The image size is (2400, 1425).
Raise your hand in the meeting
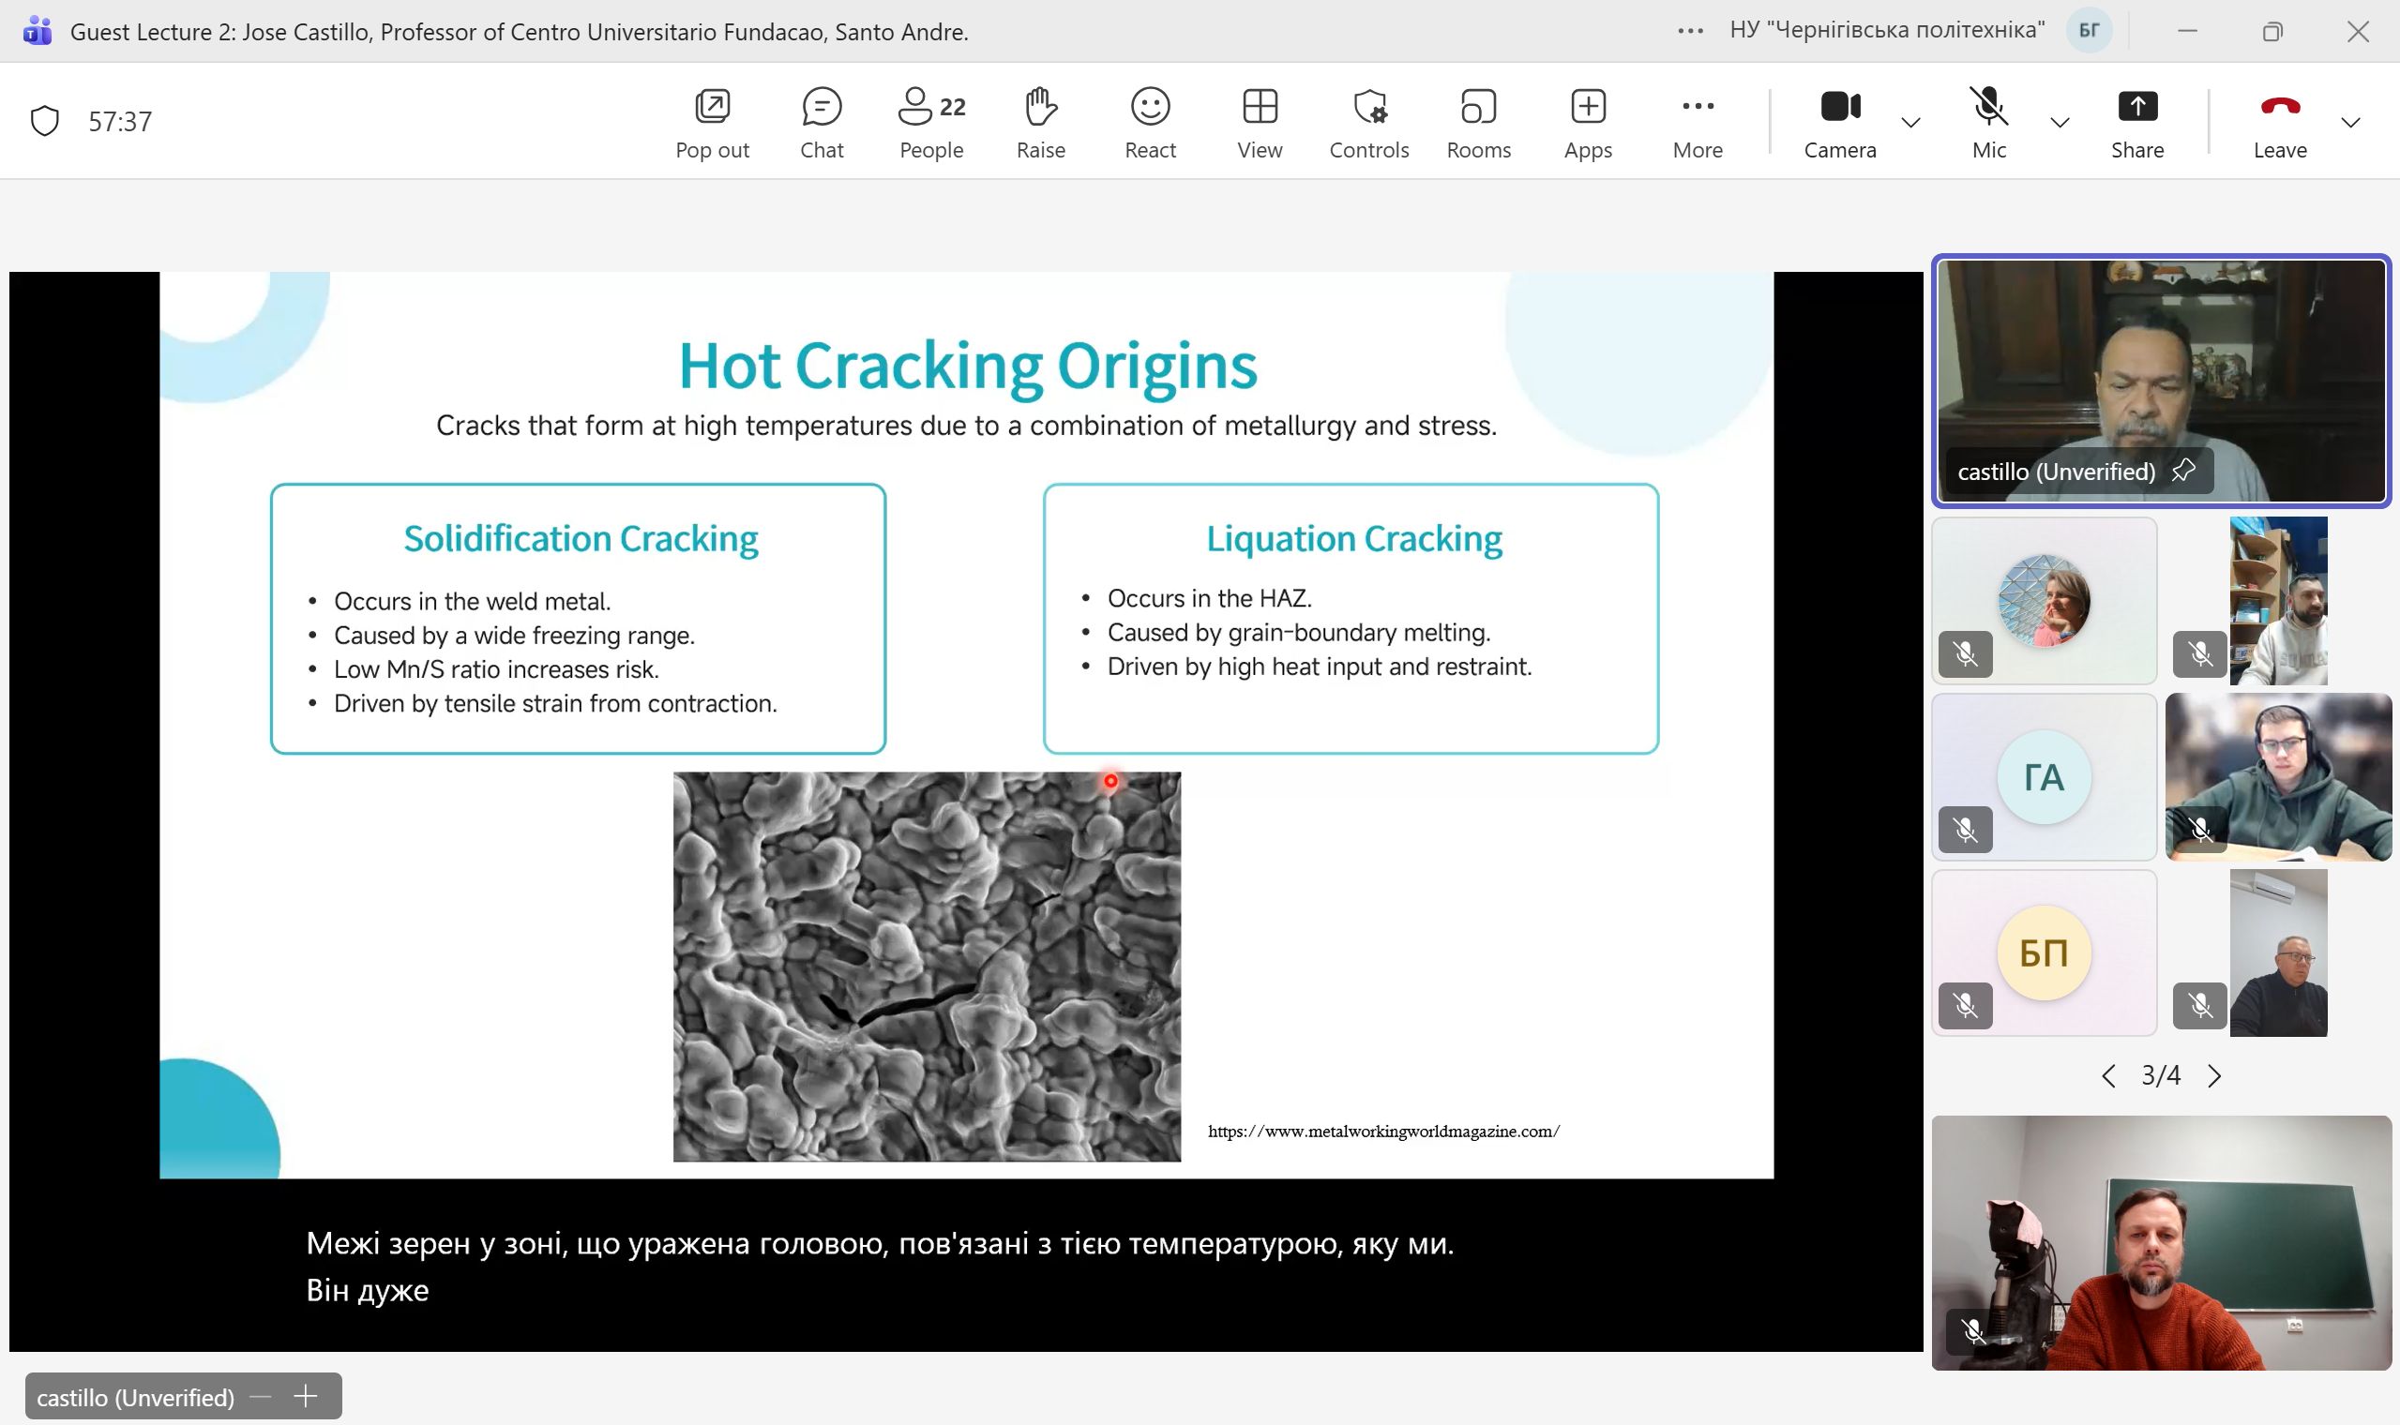[x=1040, y=122]
